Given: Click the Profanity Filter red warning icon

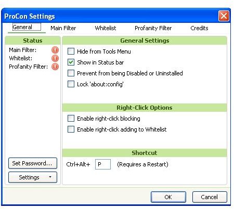Looking at the screenshot, I should (55, 67).
